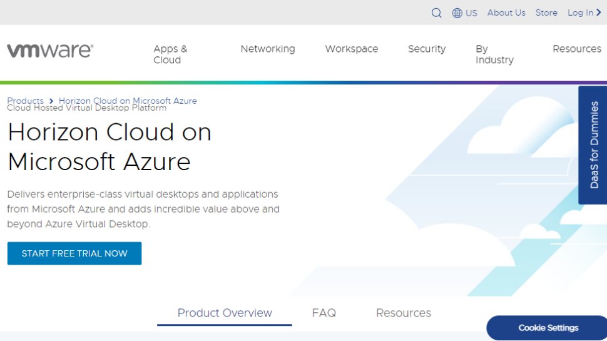Go to the About Us page

pyautogui.click(x=506, y=13)
